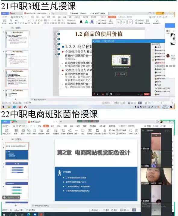Click the red end meeting button in the dark meeting bar
Screen dimensions: 178x216
click(146, 94)
